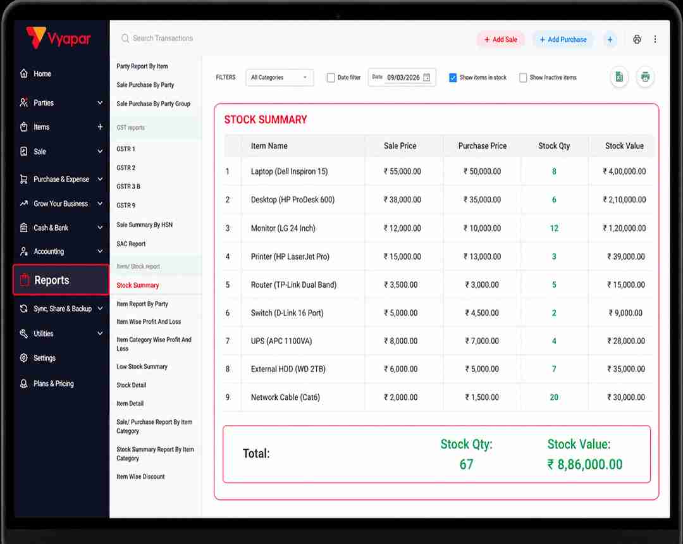Image resolution: width=683 pixels, height=544 pixels.
Task: Open Settings in sidebar
Action: pos(44,358)
